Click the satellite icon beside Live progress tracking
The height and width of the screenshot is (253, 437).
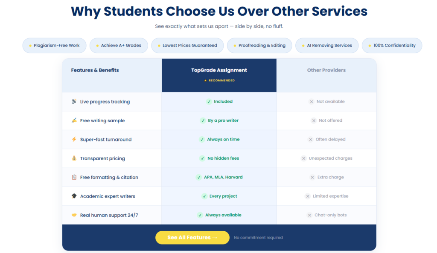click(74, 101)
